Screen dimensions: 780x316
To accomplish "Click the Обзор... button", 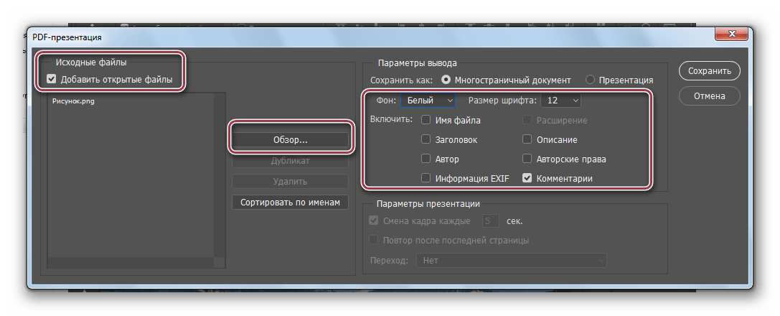I will [291, 140].
